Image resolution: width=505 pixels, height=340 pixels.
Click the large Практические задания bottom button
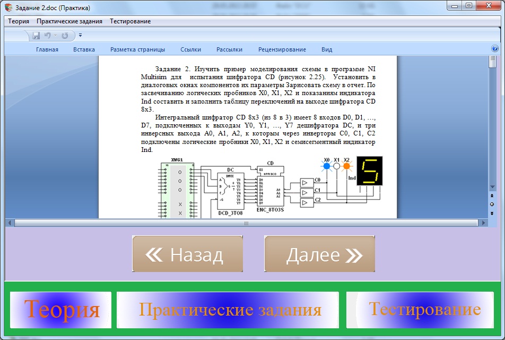(228, 310)
